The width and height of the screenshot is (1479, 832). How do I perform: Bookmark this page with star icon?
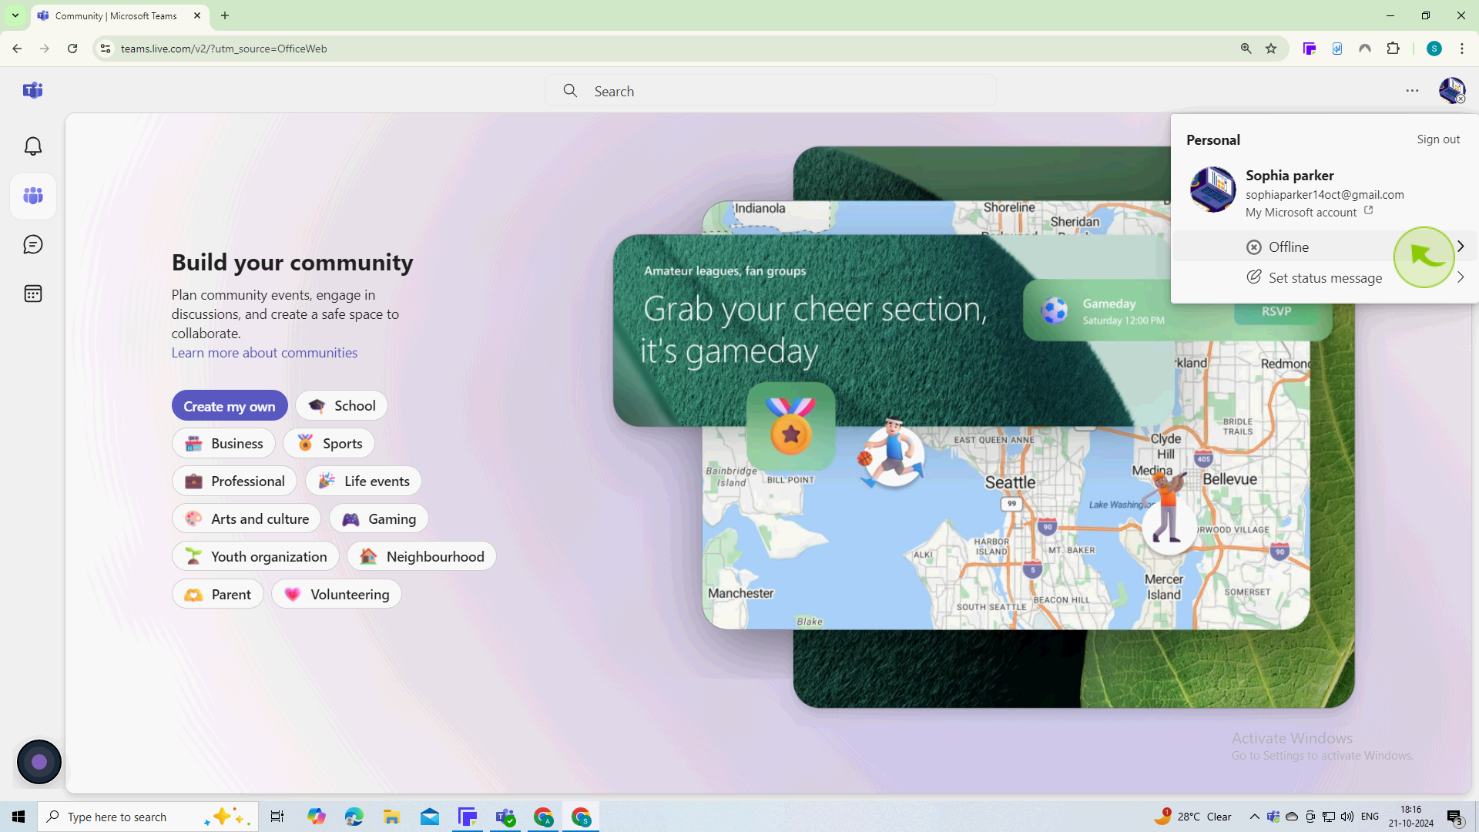pos(1271,49)
